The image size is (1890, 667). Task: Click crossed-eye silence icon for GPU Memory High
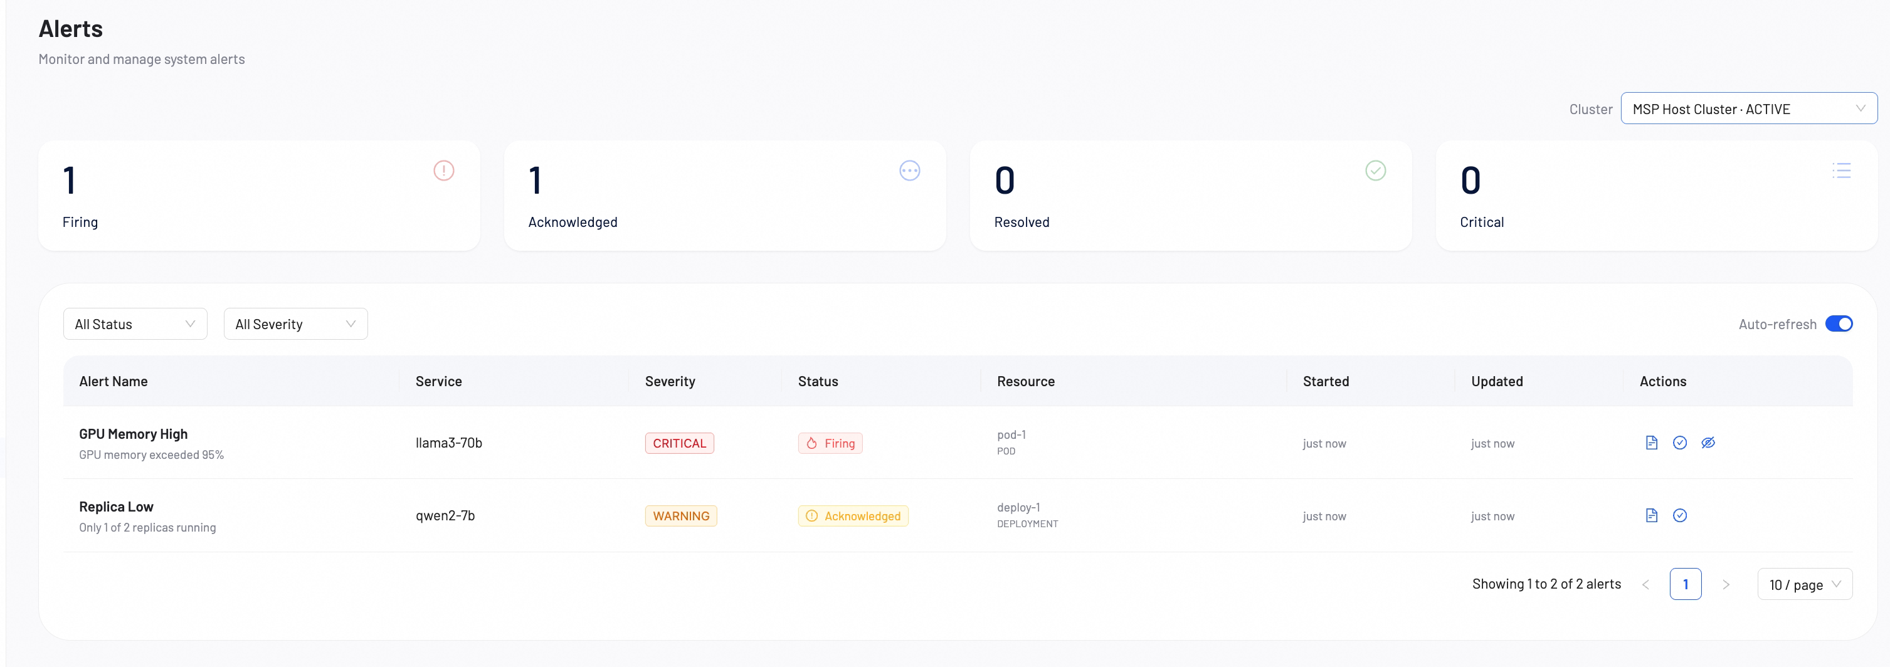point(1708,443)
